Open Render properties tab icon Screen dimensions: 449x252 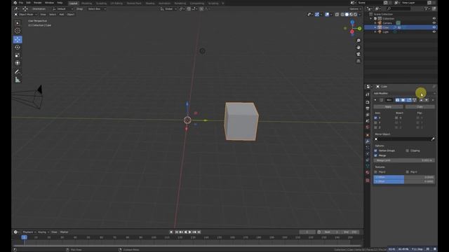(368, 102)
